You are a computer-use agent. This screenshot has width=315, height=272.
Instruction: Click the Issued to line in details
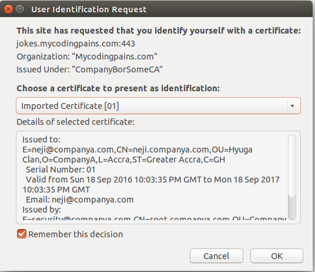[x=41, y=140]
